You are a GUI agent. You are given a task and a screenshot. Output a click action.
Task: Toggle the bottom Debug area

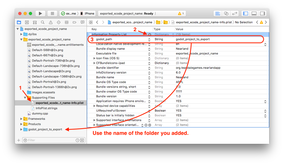[x=254, y=13]
